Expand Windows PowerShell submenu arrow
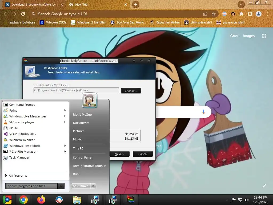This screenshot has height=205, width=273. coord(65,146)
